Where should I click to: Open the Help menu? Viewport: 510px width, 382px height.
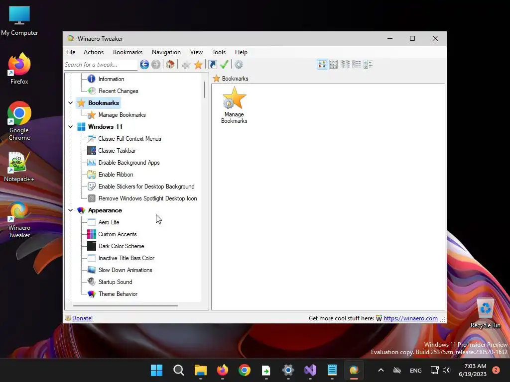[242, 52]
